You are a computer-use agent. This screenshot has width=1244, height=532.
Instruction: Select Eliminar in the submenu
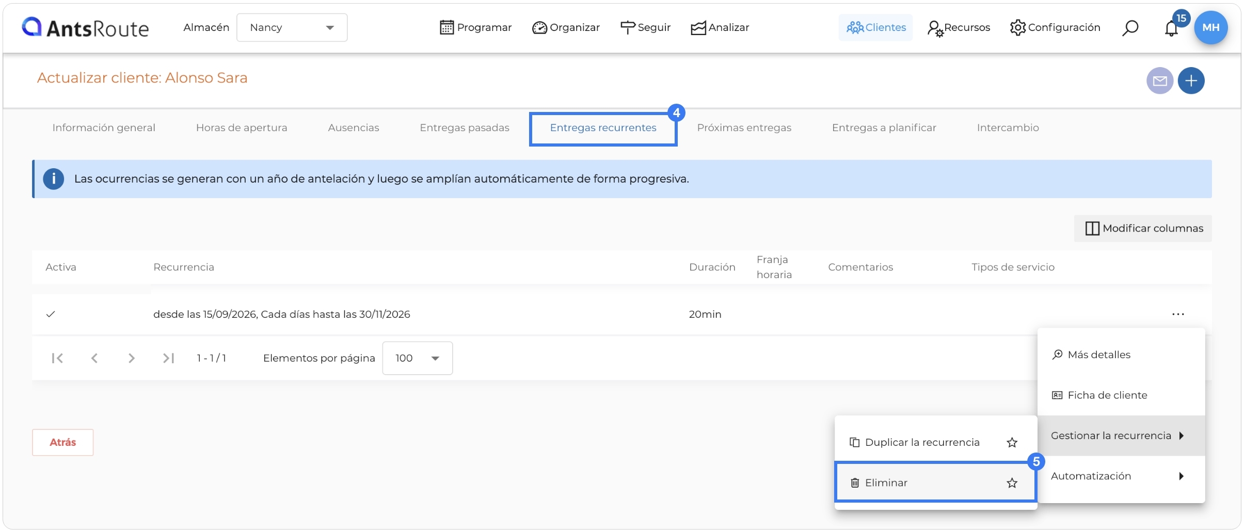pos(935,482)
